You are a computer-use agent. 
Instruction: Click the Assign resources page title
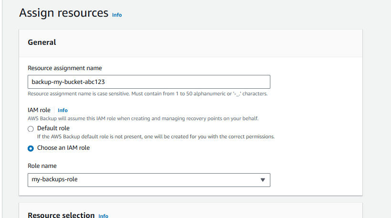click(x=64, y=13)
